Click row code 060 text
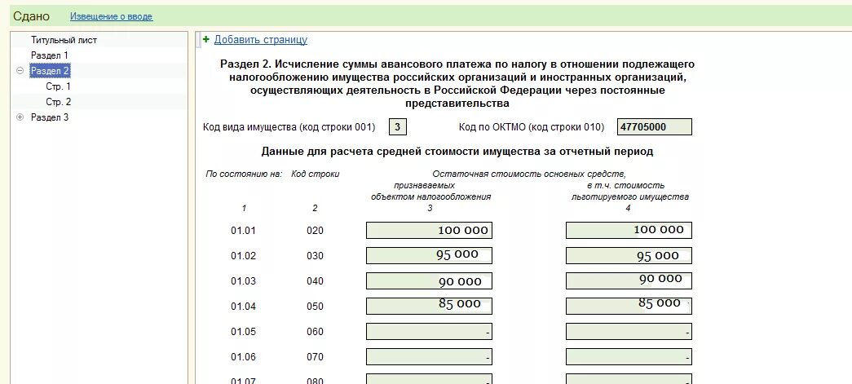 click(315, 332)
